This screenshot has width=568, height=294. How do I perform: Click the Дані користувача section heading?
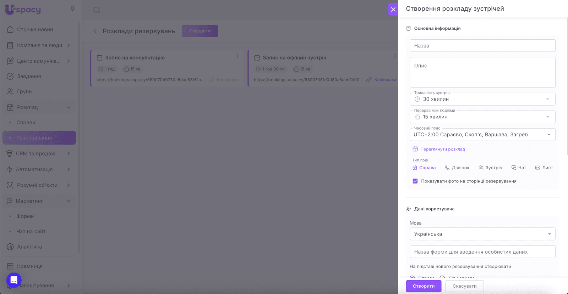[434, 209]
